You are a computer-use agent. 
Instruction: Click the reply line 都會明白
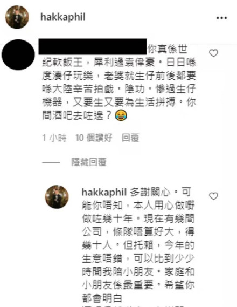[x=102, y=298]
